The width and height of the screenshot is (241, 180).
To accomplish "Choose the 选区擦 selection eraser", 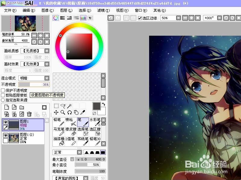I will 95,132.
